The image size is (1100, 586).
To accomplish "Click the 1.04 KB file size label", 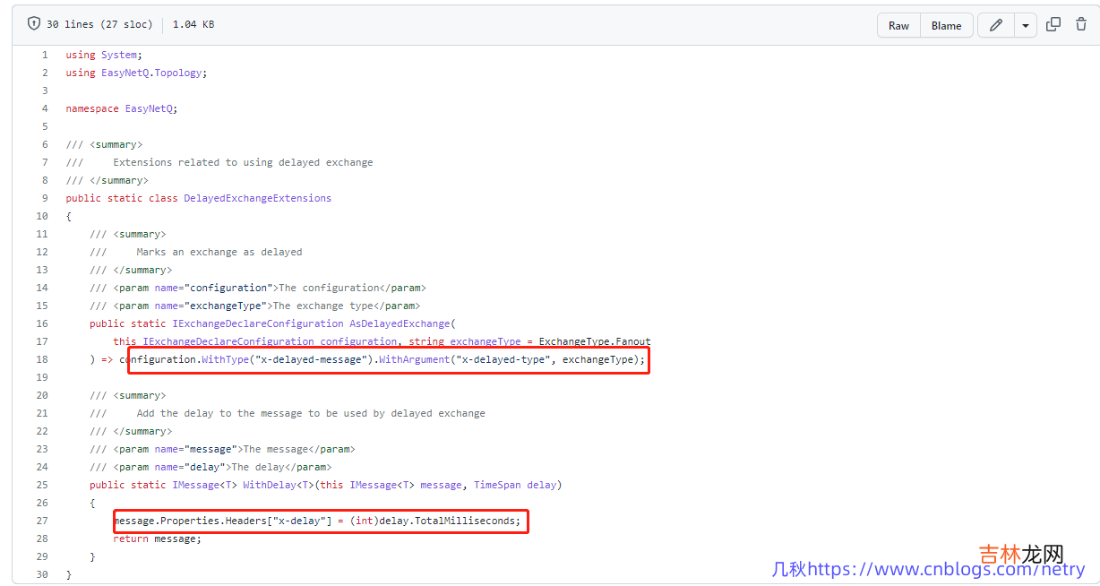I will pyautogui.click(x=193, y=25).
